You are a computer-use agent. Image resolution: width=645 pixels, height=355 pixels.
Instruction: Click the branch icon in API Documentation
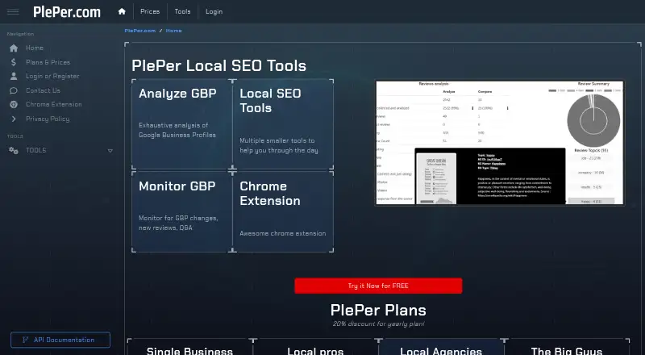(x=25, y=340)
